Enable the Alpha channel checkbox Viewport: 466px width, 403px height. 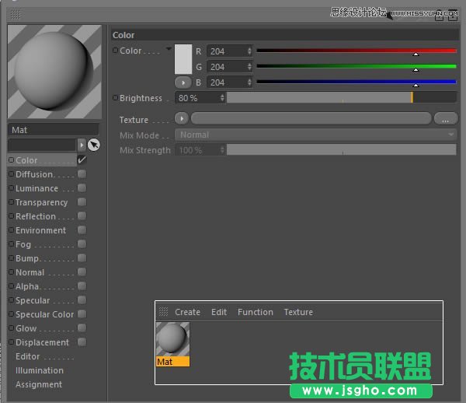(x=82, y=286)
